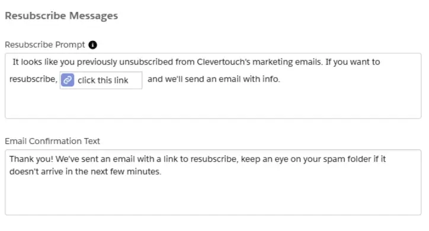Click the blue chain link icon

click(x=68, y=80)
